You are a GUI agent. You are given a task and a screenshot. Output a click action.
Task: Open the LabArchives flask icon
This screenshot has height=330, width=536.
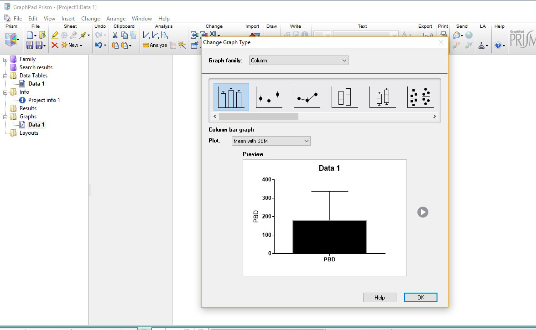coord(483,45)
